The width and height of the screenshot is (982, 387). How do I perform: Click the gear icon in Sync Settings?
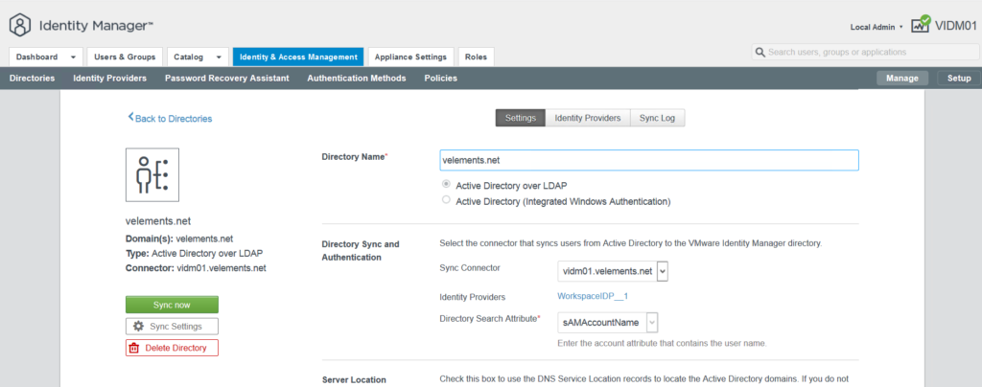click(138, 326)
